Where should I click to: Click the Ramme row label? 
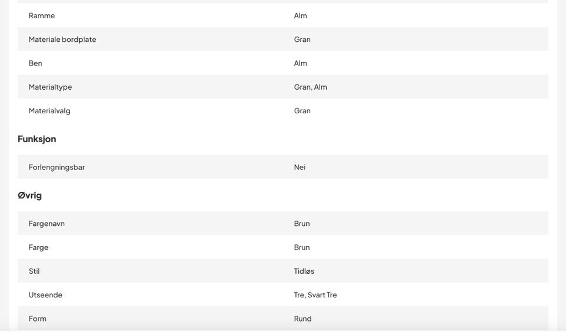[x=42, y=15]
